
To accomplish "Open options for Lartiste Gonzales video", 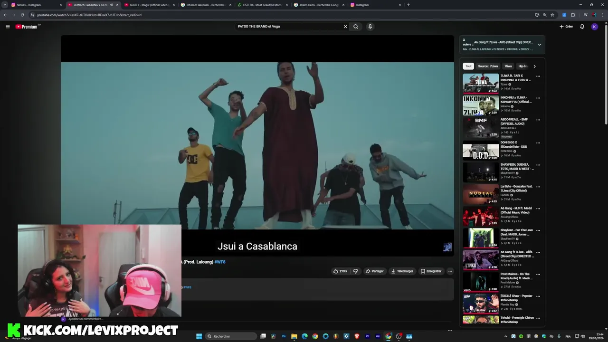I will click(x=538, y=187).
